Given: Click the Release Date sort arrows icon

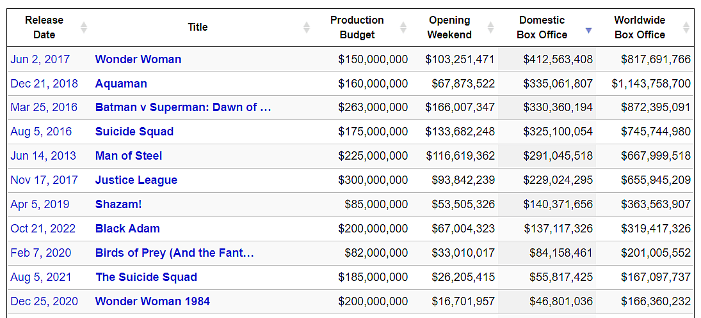Looking at the screenshot, I should coord(83,27).
